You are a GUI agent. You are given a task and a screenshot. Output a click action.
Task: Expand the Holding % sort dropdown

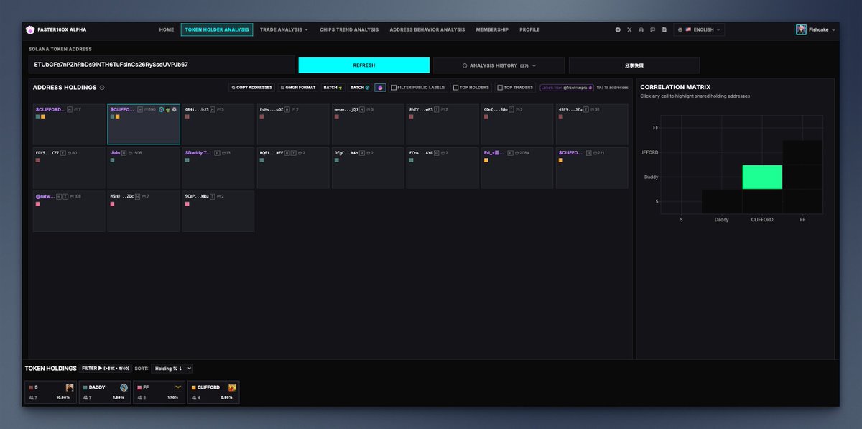point(172,368)
